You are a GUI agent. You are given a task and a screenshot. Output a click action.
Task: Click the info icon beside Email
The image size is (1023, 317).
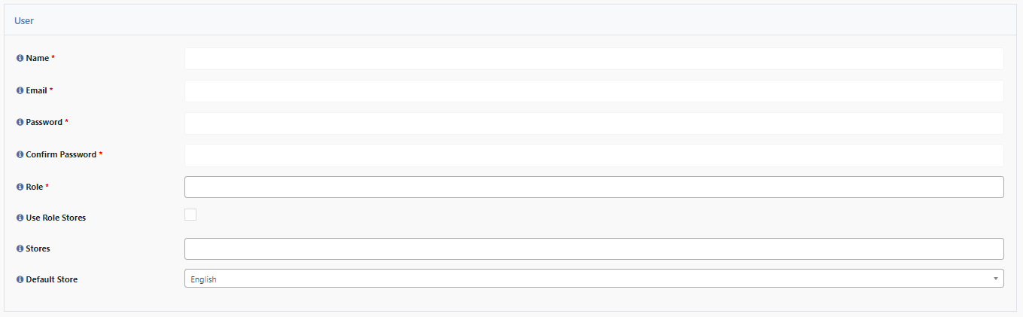coord(20,90)
